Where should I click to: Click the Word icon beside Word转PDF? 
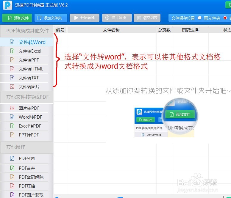12,117
